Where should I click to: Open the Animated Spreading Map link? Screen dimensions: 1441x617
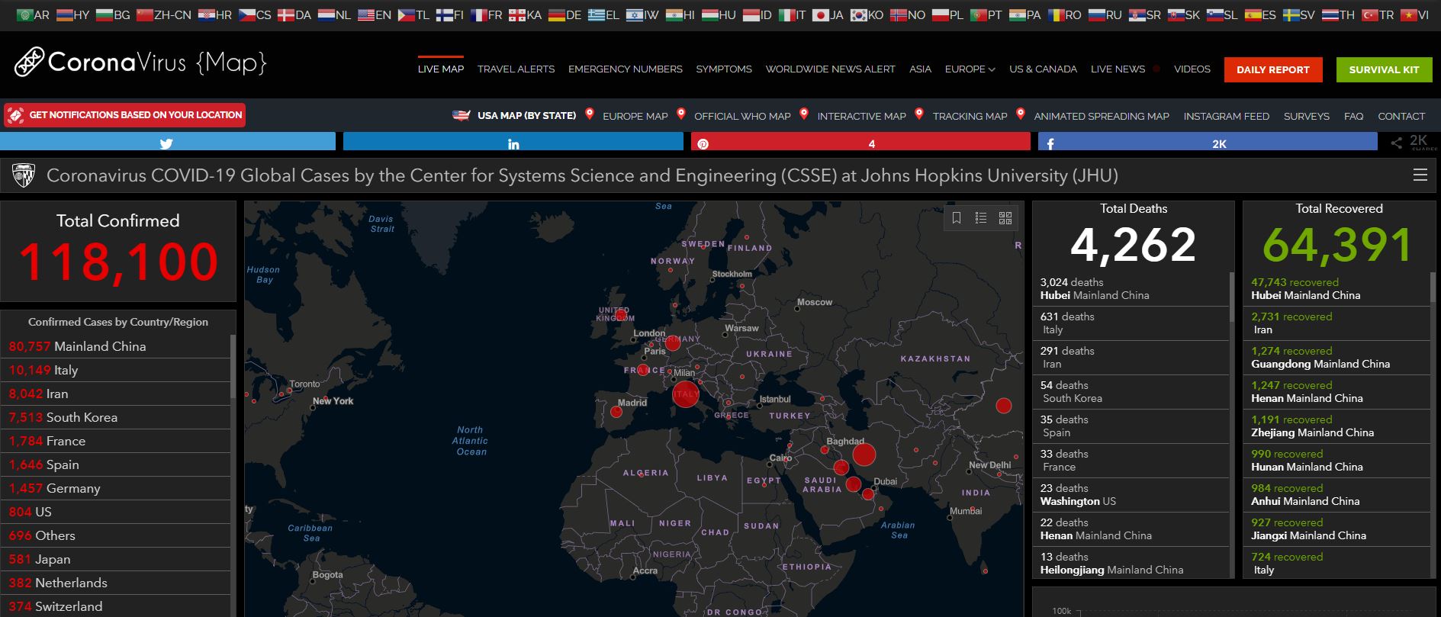tap(1102, 116)
